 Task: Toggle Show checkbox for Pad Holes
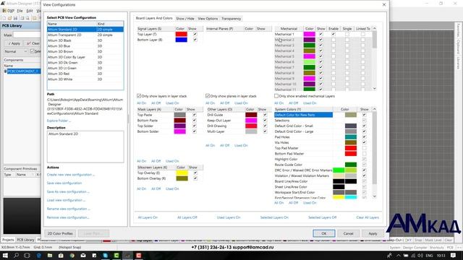tap(364, 137)
